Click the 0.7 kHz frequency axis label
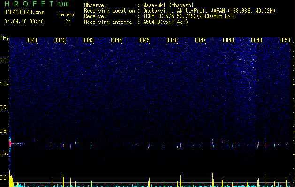Viewport: 295px width, 187px height. click(x=4, y=154)
